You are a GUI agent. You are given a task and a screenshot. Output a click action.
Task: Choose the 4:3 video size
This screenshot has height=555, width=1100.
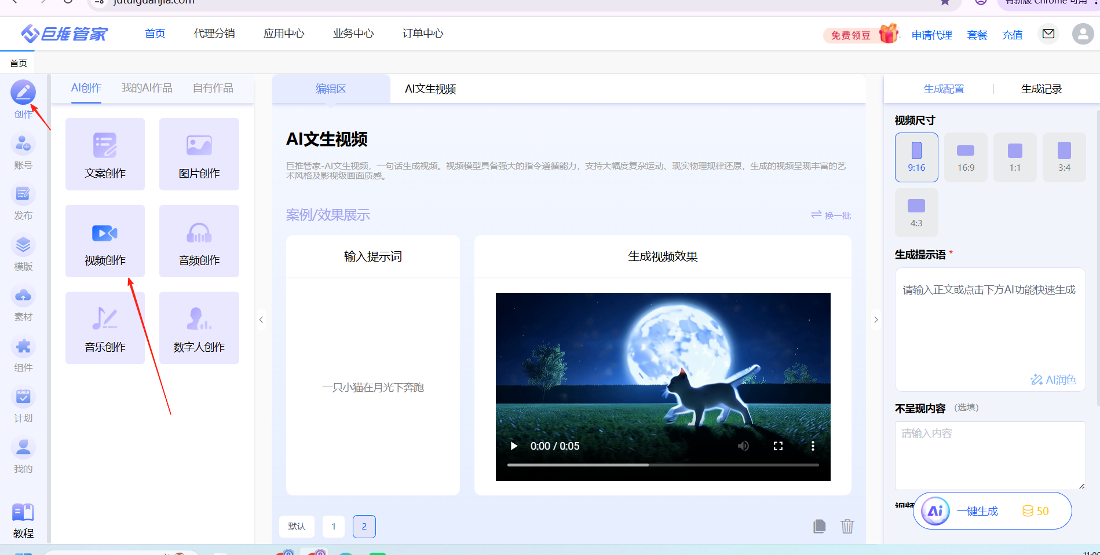click(x=916, y=212)
